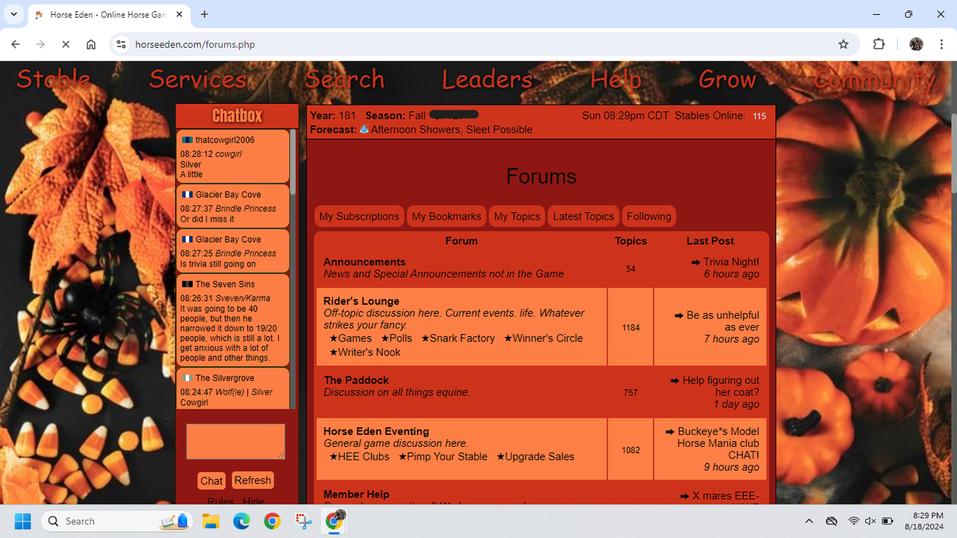Open Chrome profile avatar

pos(916,44)
